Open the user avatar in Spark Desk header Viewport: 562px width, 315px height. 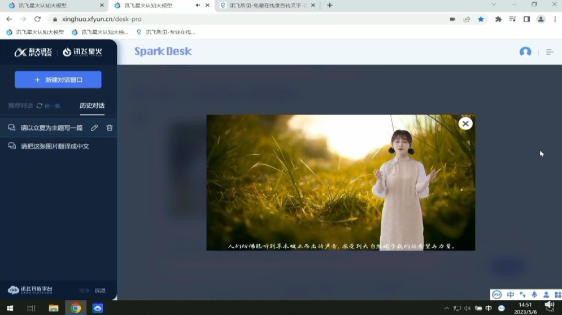click(x=525, y=52)
